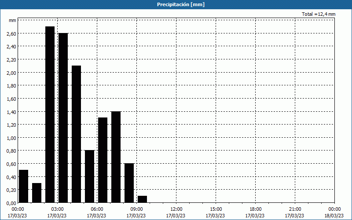Click the 12:00 17/03/23 time label
352x220 pixels.
click(176, 213)
